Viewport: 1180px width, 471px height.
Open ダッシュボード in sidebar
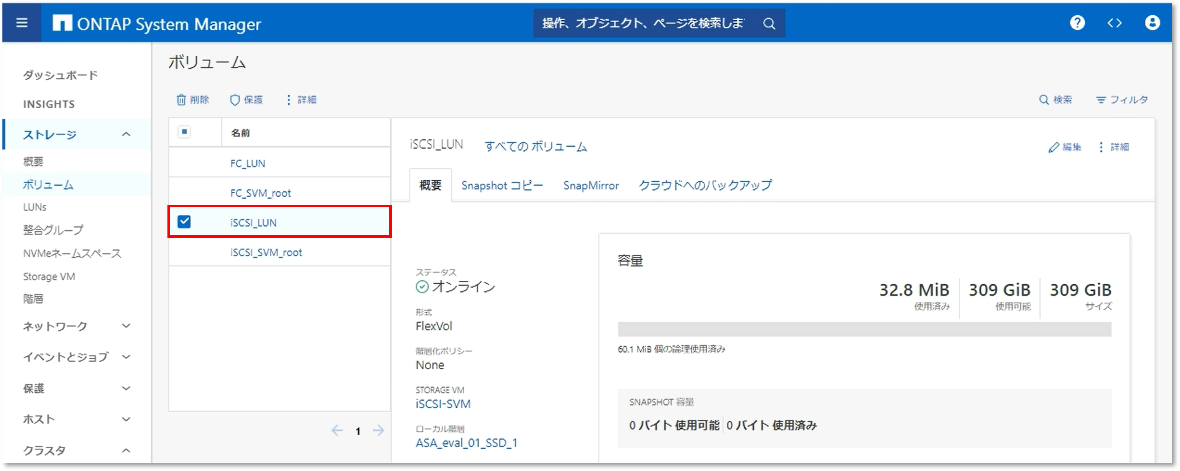coord(60,75)
